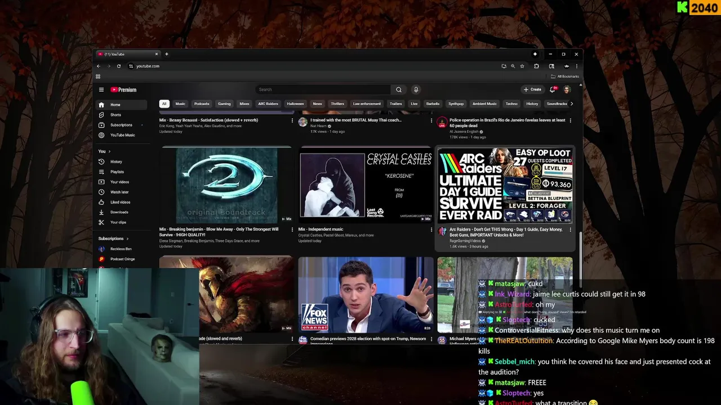Image resolution: width=721 pixels, height=405 pixels.
Task: Open Your clips in sidebar
Action: (122, 222)
